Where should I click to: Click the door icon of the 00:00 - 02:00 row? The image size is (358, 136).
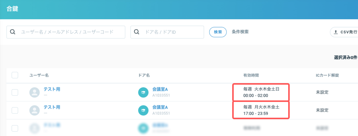coord(143,92)
